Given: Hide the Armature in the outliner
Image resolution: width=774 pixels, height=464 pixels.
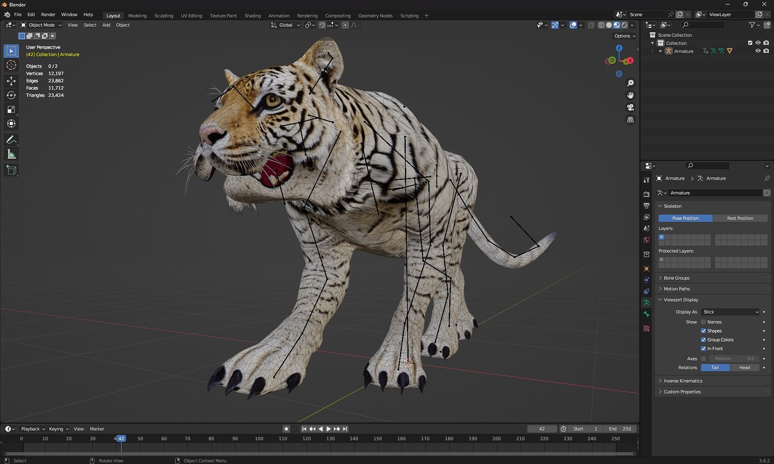Looking at the screenshot, I should tap(758, 51).
